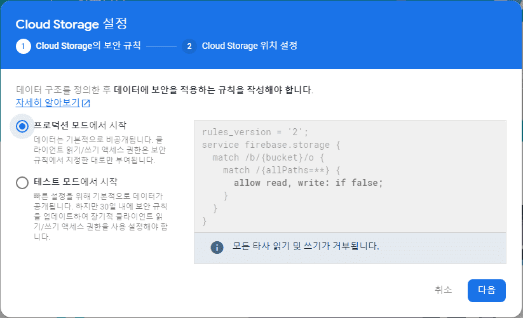The height and width of the screenshot is (318, 523).
Task: Go to Cloud Storage의 보안 규칙 step
Action: tap(88, 46)
